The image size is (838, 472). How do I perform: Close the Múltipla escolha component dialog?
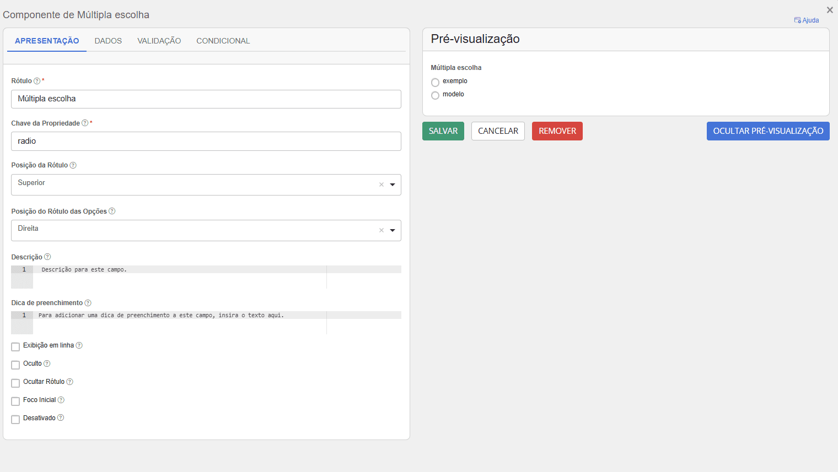830,10
